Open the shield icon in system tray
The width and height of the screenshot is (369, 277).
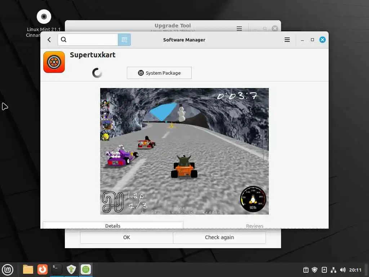315,270
